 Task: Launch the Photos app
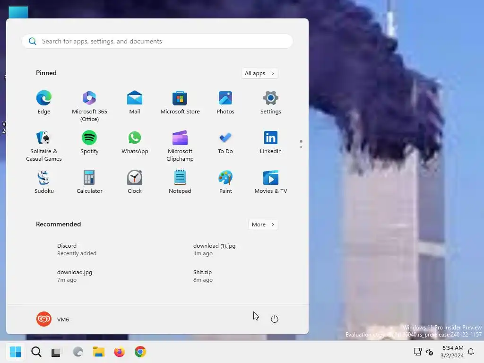click(x=225, y=103)
